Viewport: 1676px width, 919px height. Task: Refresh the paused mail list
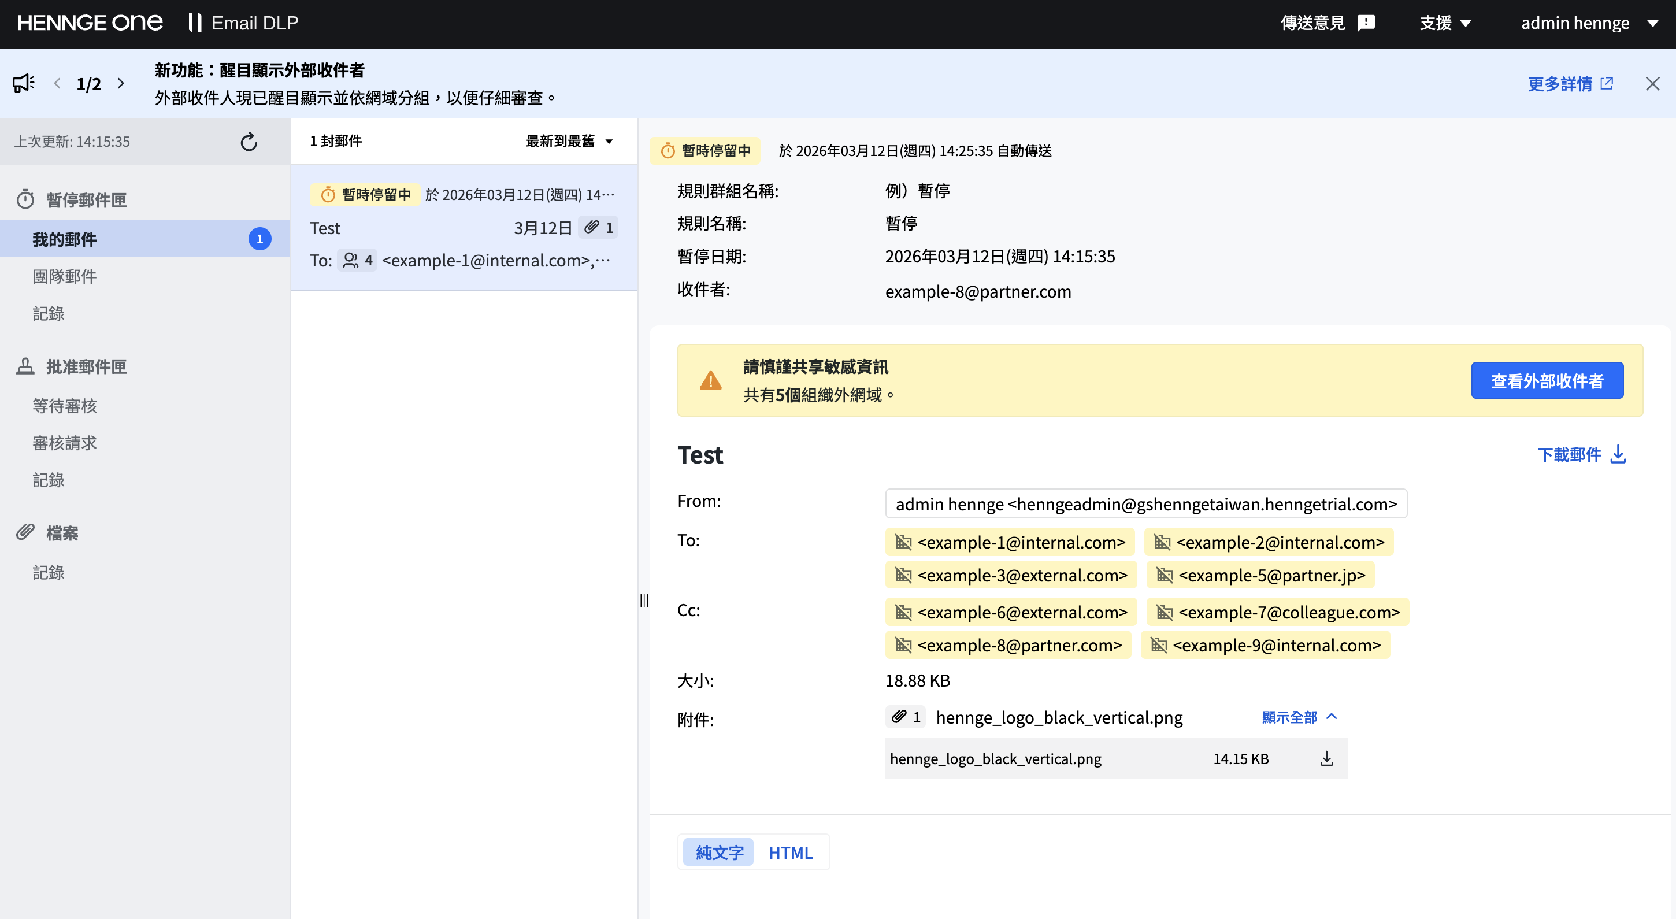point(248,141)
